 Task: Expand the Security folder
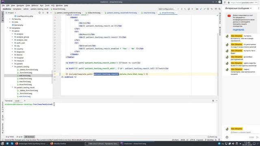[x=10, y=19]
